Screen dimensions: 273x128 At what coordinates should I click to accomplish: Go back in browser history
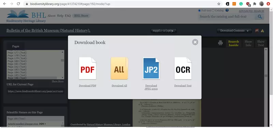[5, 4]
